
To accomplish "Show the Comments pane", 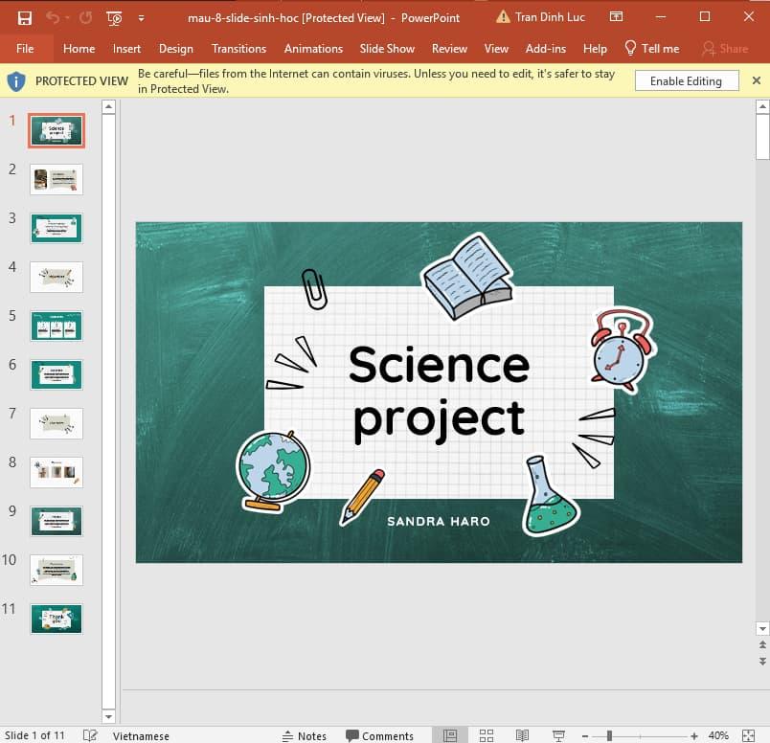I will click(x=381, y=734).
